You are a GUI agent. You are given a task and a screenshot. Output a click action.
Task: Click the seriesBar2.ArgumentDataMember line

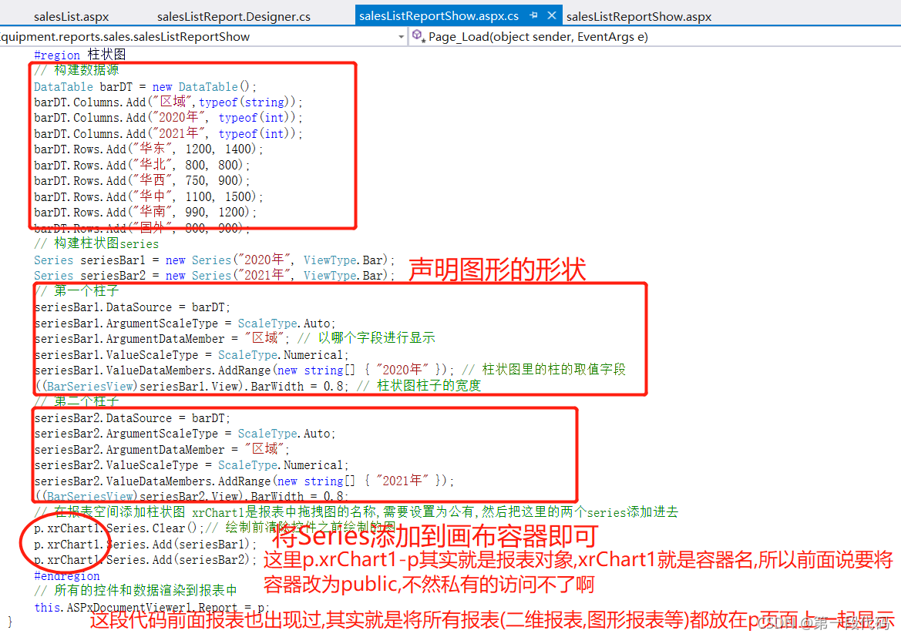161,449
